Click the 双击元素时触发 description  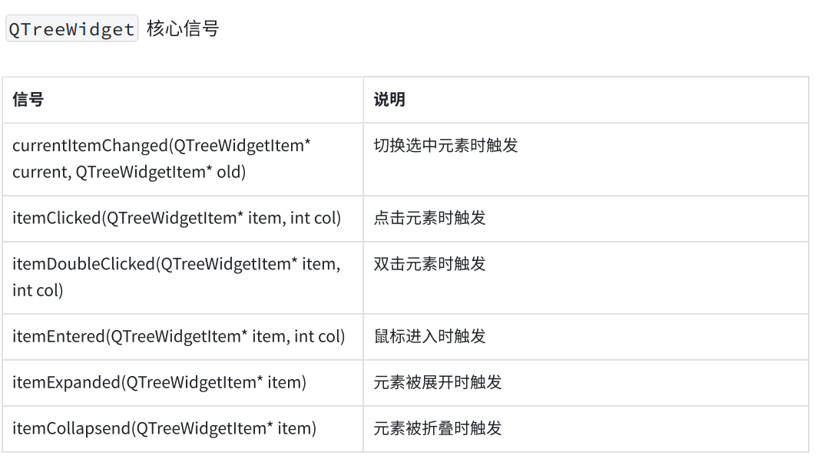pyautogui.click(x=429, y=264)
